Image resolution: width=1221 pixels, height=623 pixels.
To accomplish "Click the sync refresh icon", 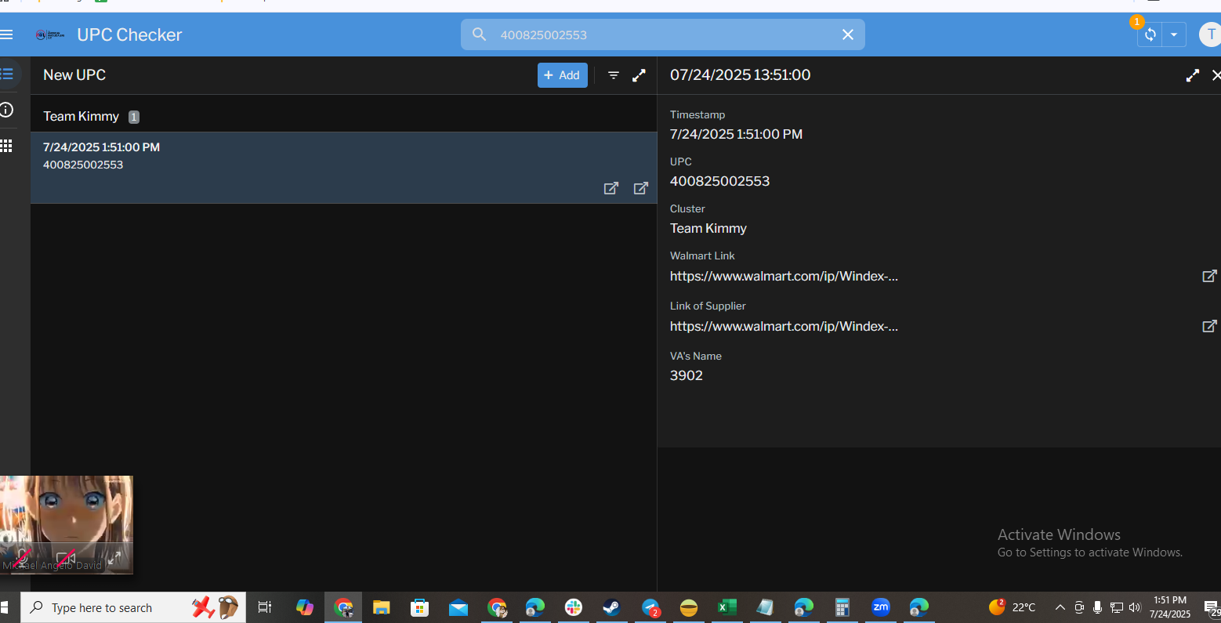I will tap(1150, 34).
